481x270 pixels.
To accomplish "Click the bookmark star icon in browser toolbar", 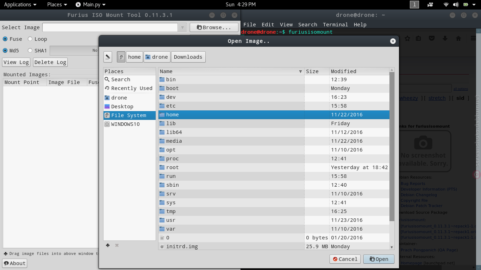I will pyautogui.click(x=407, y=38).
